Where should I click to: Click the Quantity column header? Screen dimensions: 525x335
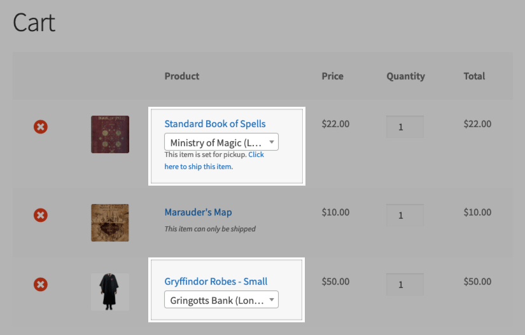[405, 76]
